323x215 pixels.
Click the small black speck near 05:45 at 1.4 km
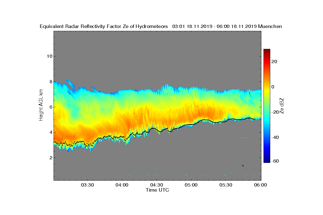click(x=243, y=166)
